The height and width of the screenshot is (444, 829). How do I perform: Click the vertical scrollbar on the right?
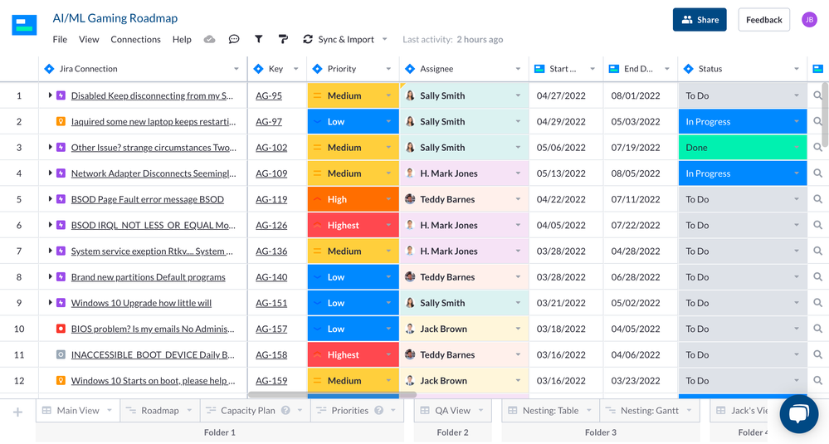(x=826, y=115)
